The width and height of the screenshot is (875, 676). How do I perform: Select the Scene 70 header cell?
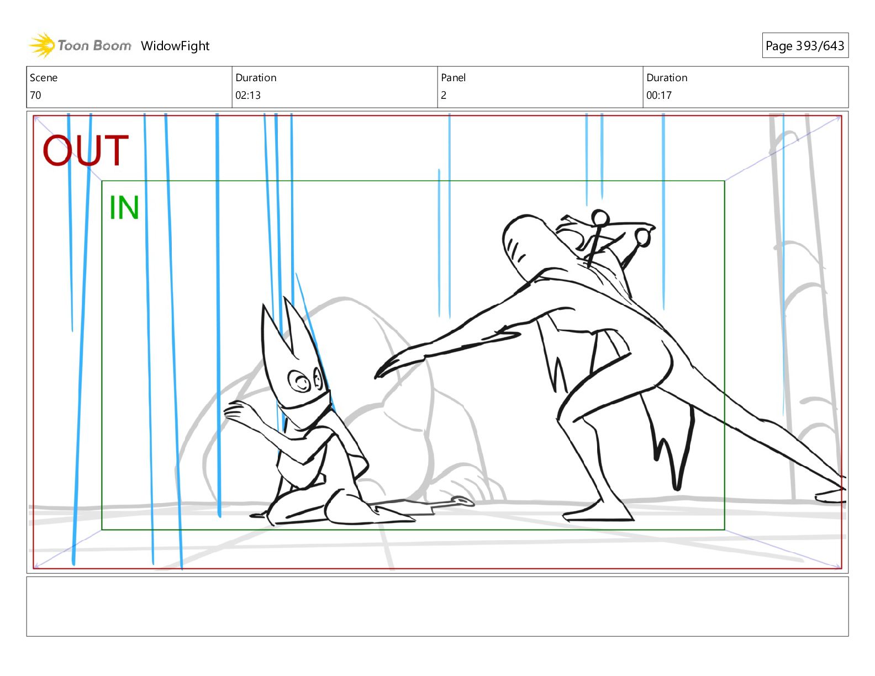(129, 87)
